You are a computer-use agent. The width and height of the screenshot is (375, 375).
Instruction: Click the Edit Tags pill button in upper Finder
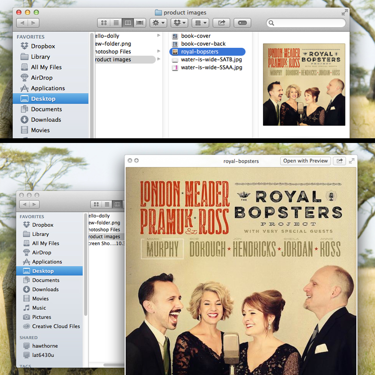tap(242, 23)
